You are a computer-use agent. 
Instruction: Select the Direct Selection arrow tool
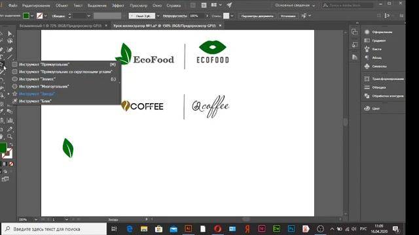10,33
